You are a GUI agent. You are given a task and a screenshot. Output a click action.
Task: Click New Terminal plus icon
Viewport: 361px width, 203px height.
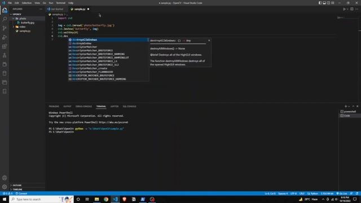(346, 107)
